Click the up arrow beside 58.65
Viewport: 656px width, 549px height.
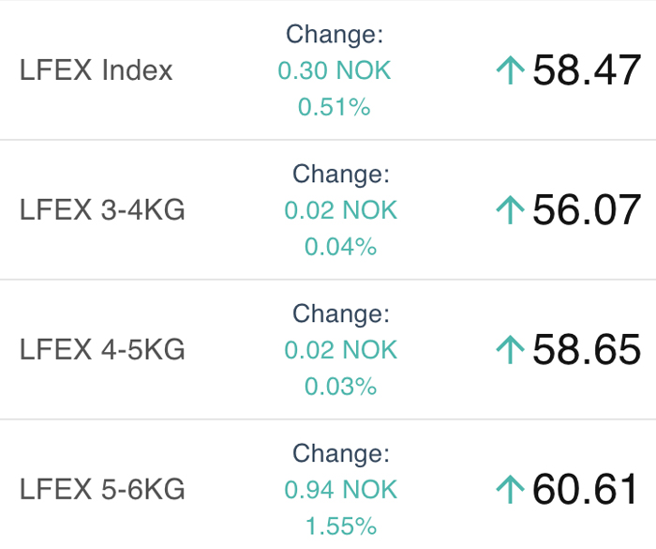[x=511, y=349]
